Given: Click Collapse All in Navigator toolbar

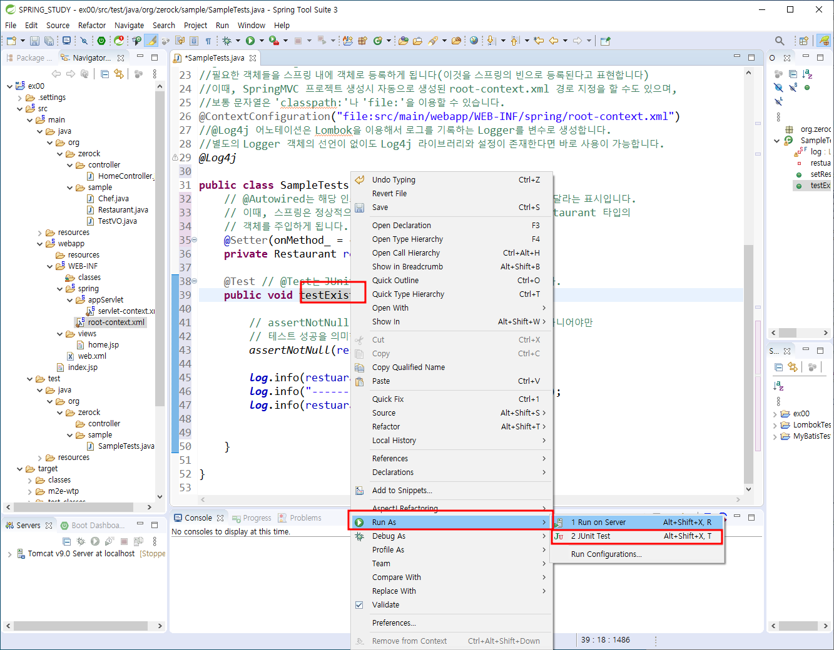Looking at the screenshot, I should (104, 74).
